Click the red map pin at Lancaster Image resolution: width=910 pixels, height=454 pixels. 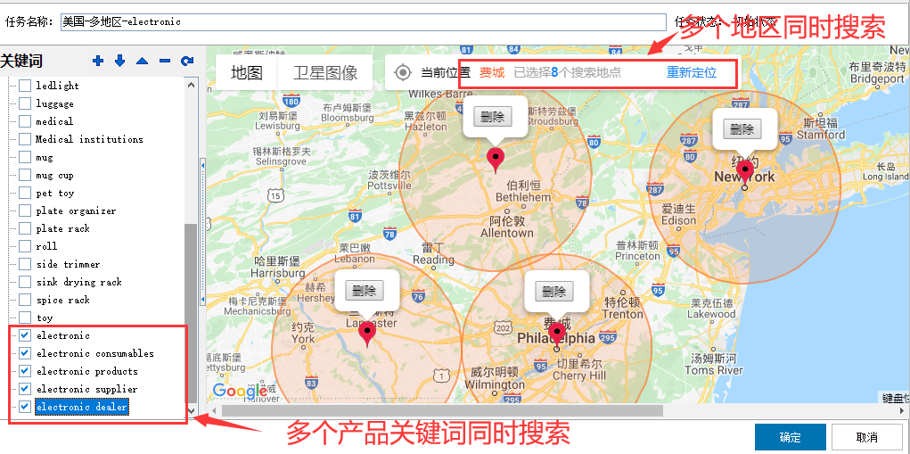coord(366,334)
